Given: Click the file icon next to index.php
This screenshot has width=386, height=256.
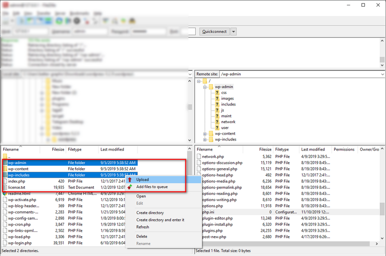Looking at the screenshot, I should tap(5, 181).
